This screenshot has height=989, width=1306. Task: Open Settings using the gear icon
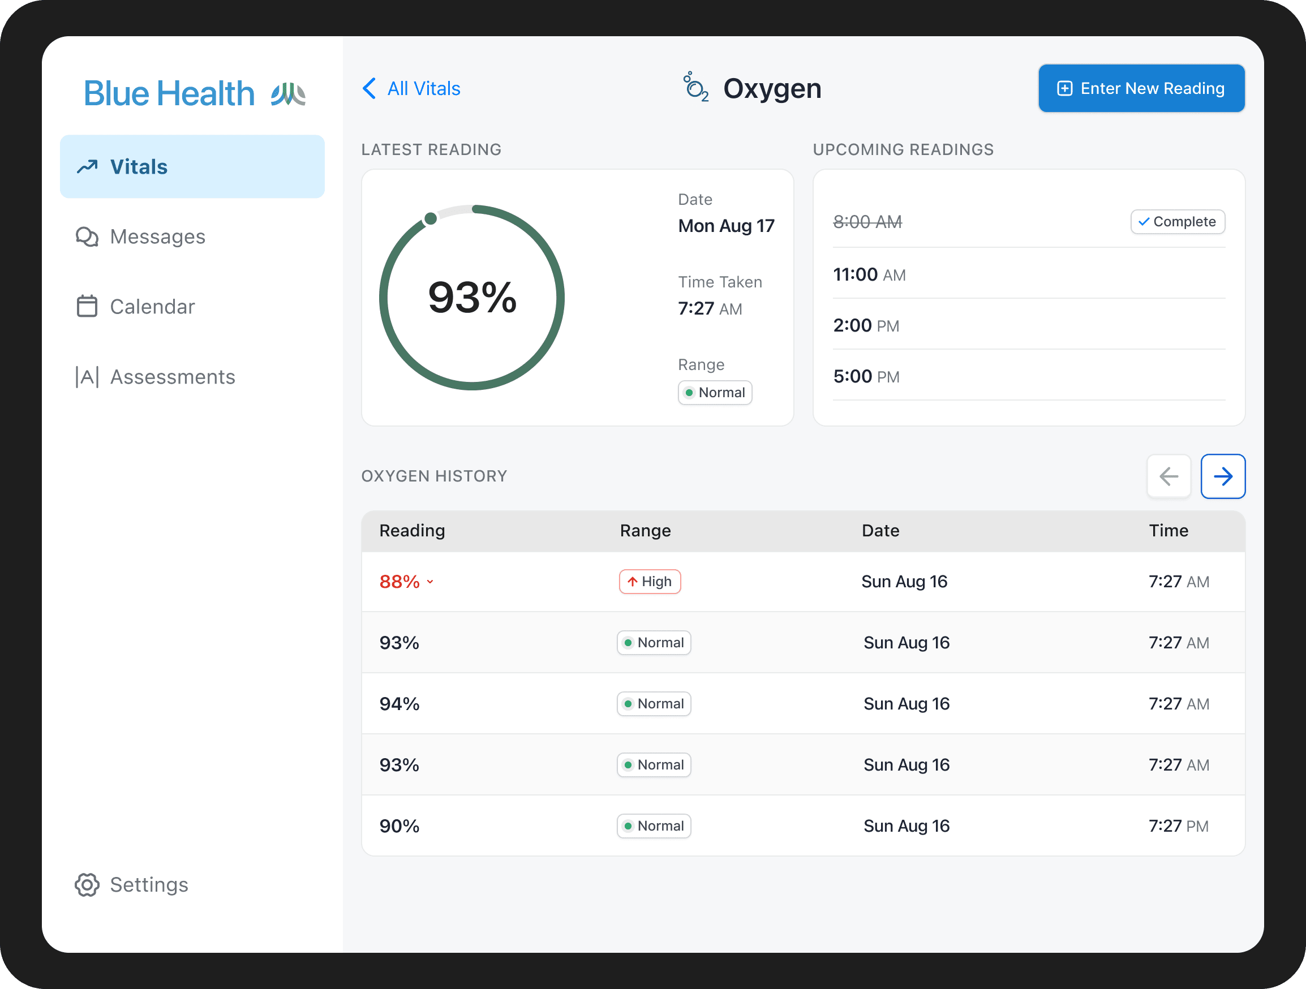(x=87, y=884)
